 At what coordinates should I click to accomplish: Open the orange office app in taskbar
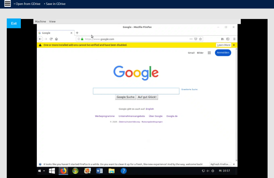pos(87,171)
